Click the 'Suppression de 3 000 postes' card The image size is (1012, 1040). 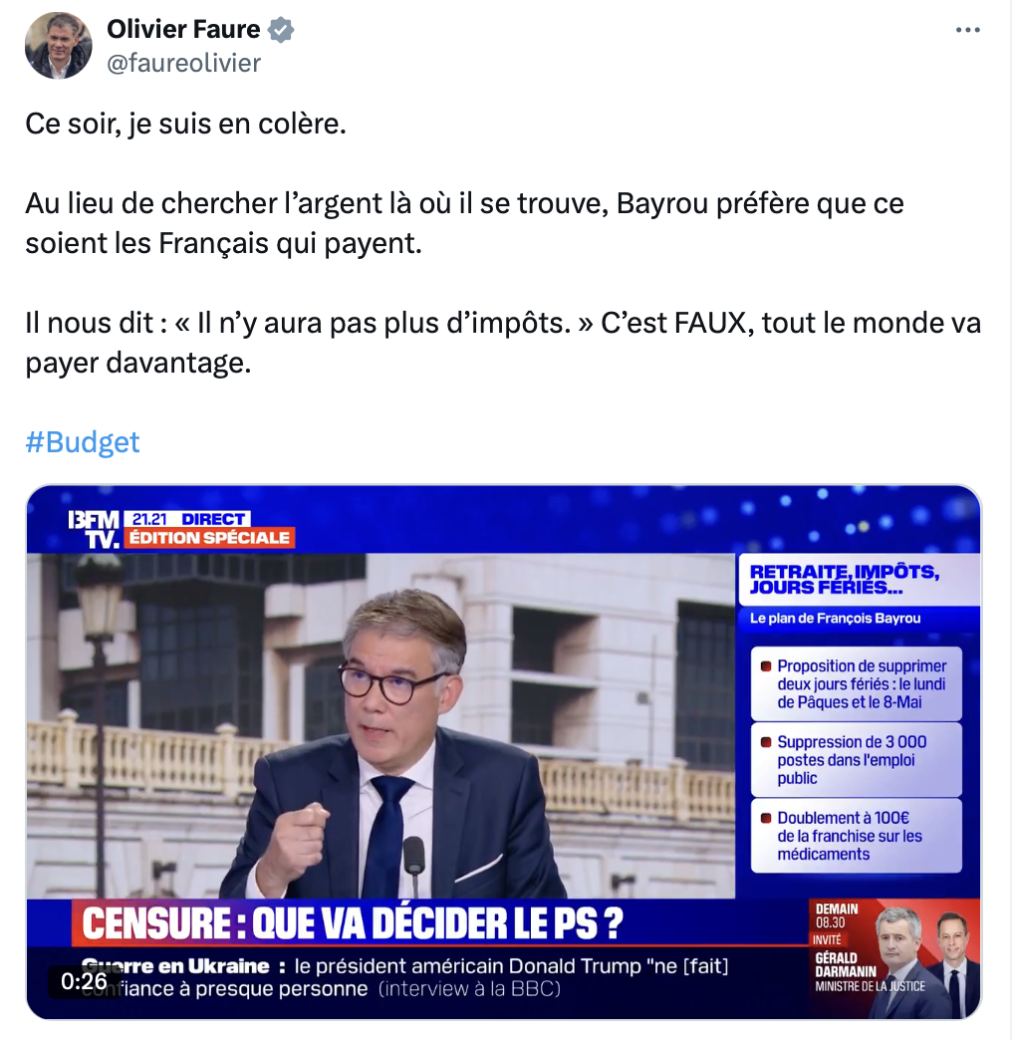coord(856,760)
